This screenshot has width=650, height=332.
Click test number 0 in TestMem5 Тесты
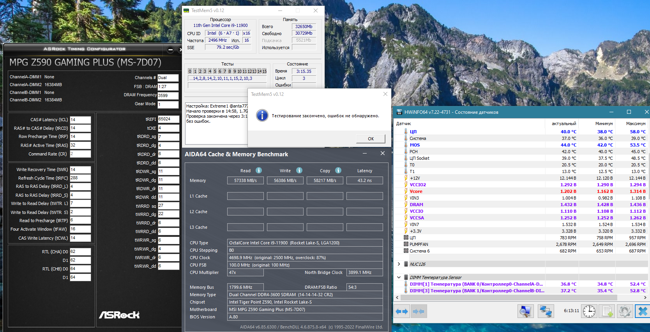pyautogui.click(x=190, y=71)
